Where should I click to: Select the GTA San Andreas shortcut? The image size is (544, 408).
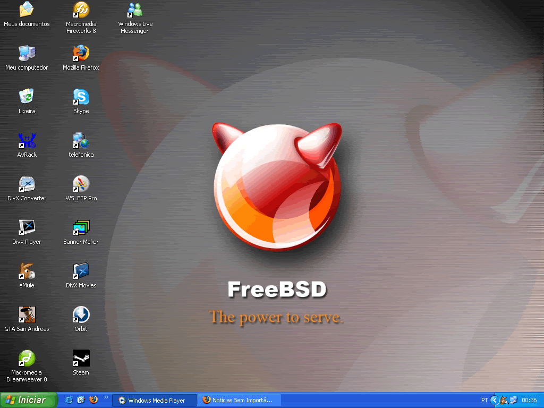[27, 314]
